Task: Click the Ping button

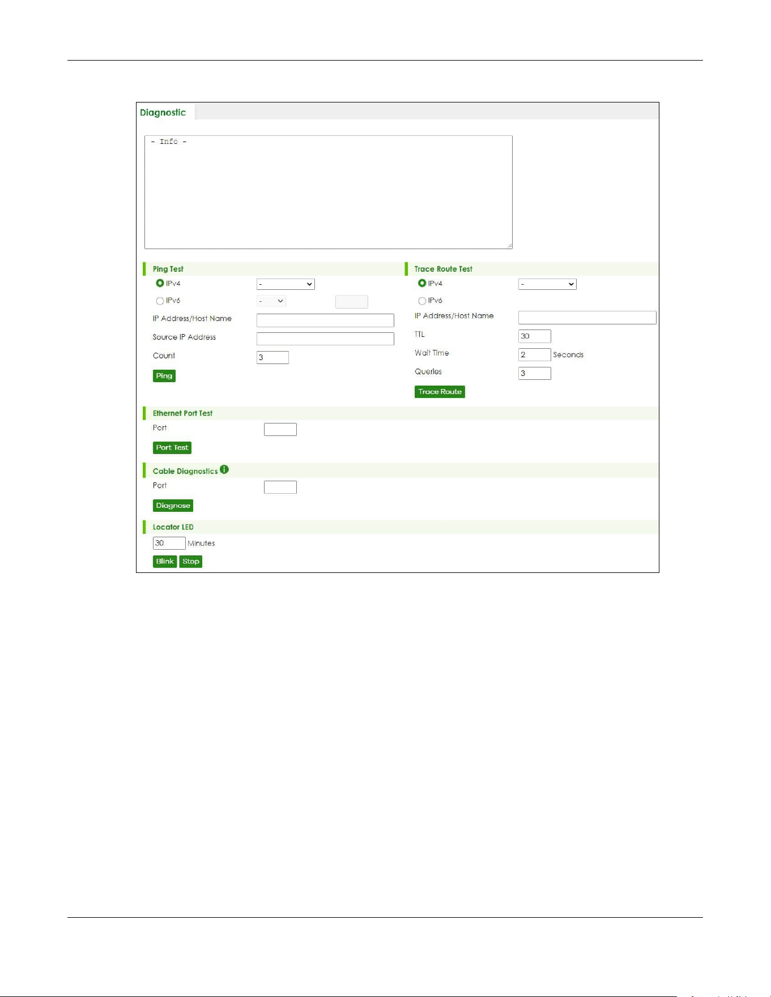Action: click(x=164, y=376)
